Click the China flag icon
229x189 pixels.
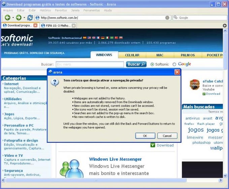click(x=117, y=38)
